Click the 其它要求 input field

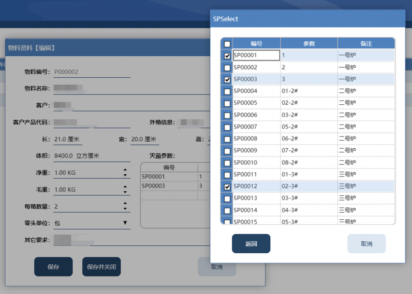coord(132,240)
